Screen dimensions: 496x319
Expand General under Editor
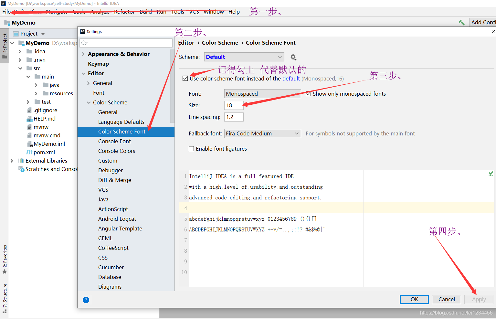[x=89, y=83]
